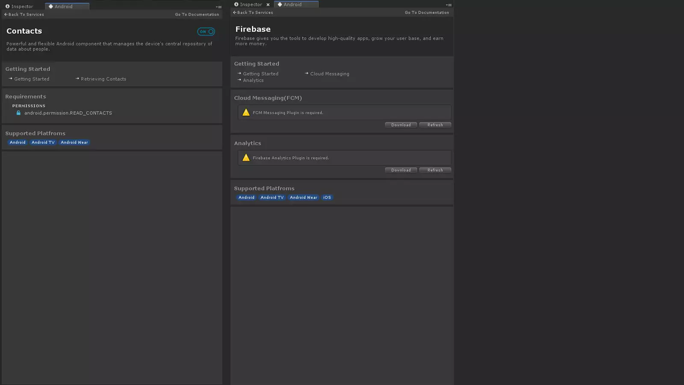This screenshot has height=385, width=684.
Task: Click Android Wear tag in Firebase panel
Action: (x=304, y=198)
